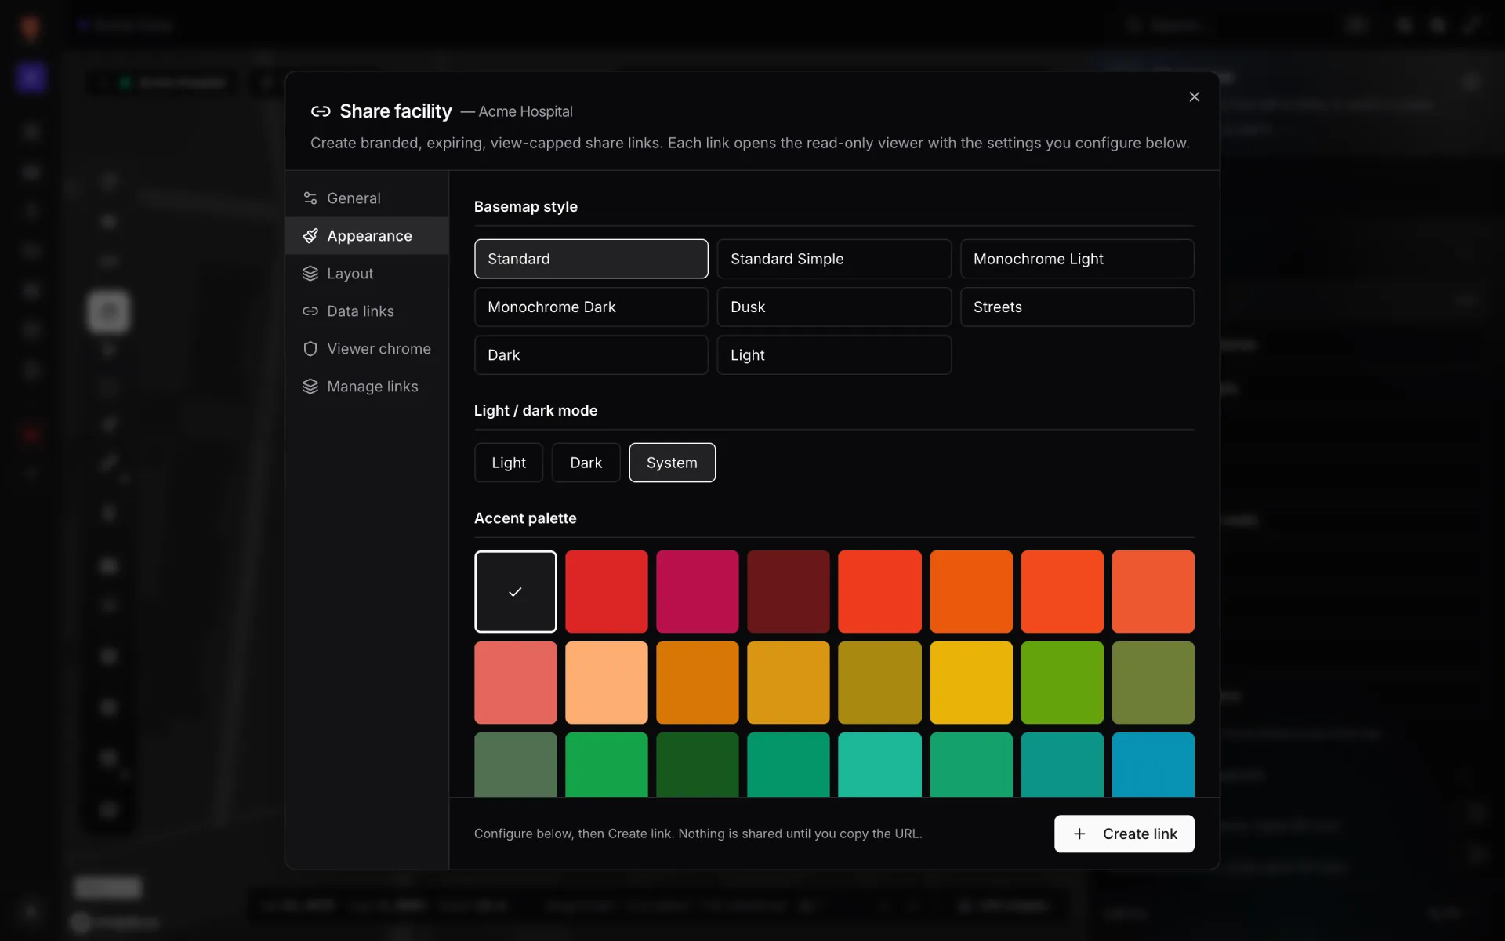
Task: Select the Monochrome Dark basemap
Action: tap(591, 307)
